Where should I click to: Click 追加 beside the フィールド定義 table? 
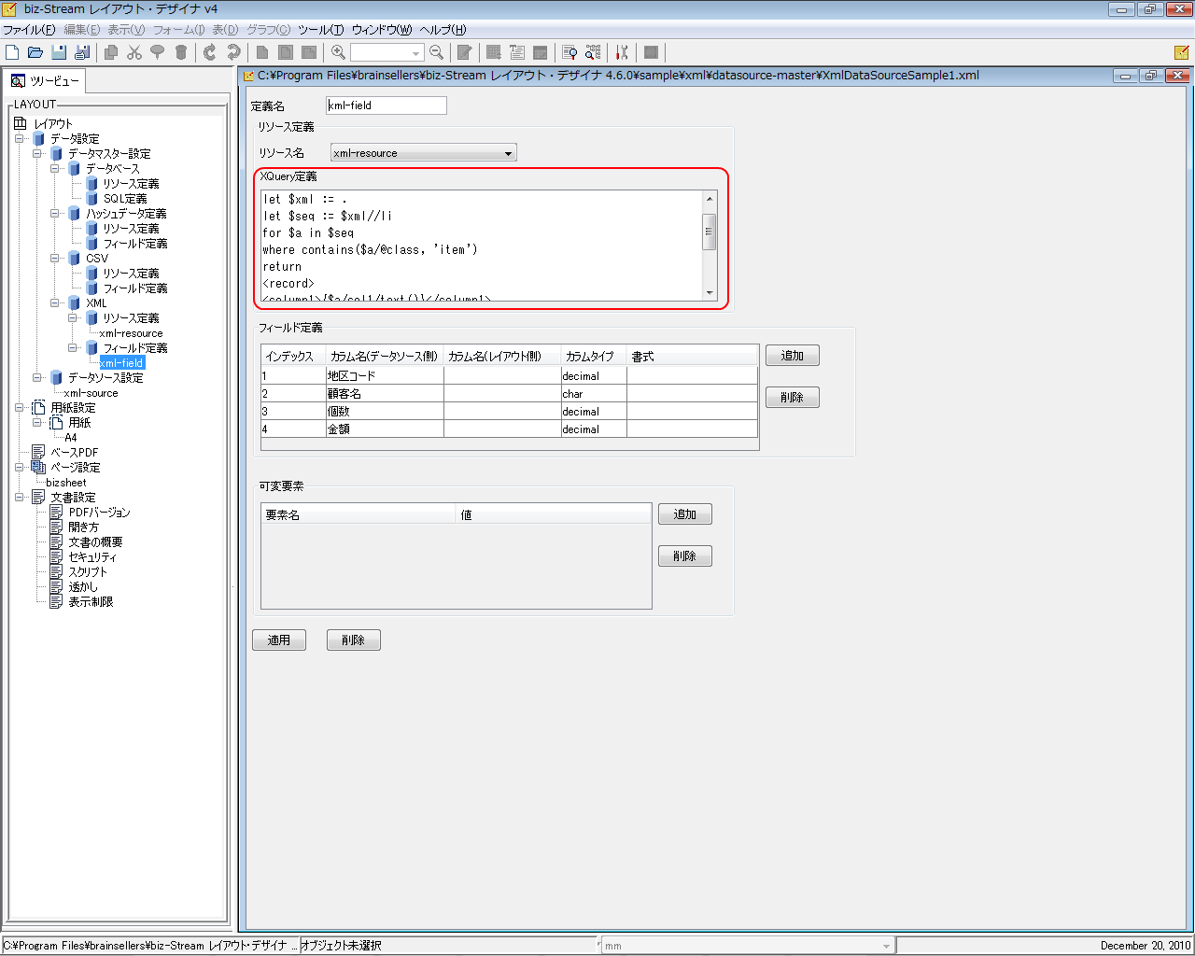tap(793, 356)
